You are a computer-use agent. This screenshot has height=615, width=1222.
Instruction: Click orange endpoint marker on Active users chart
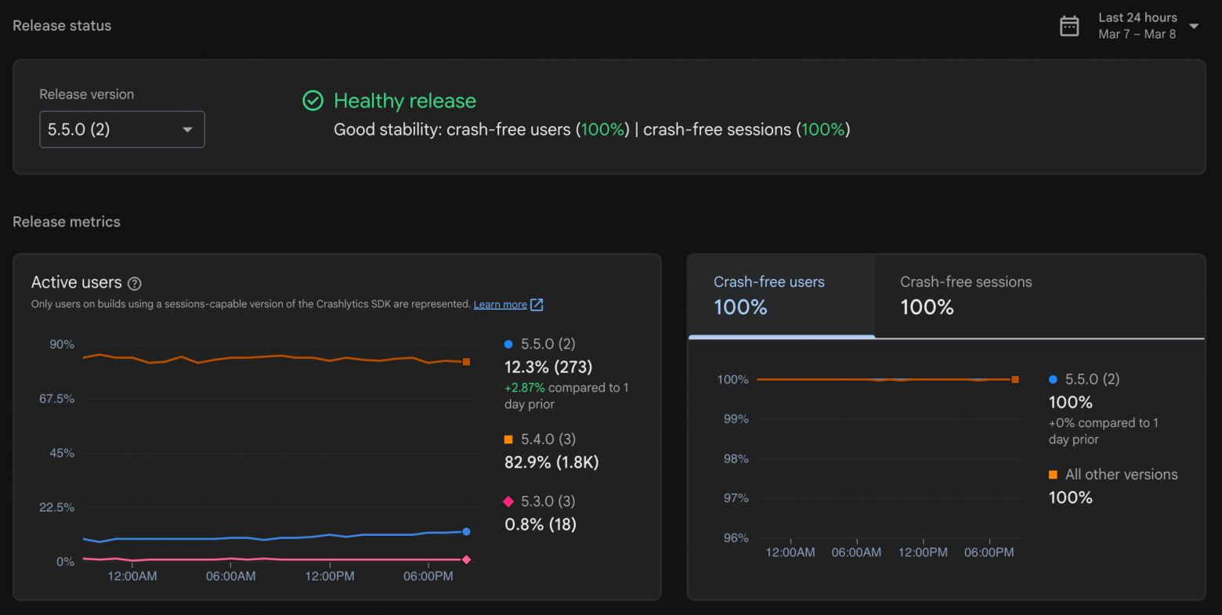pos(466,362)
